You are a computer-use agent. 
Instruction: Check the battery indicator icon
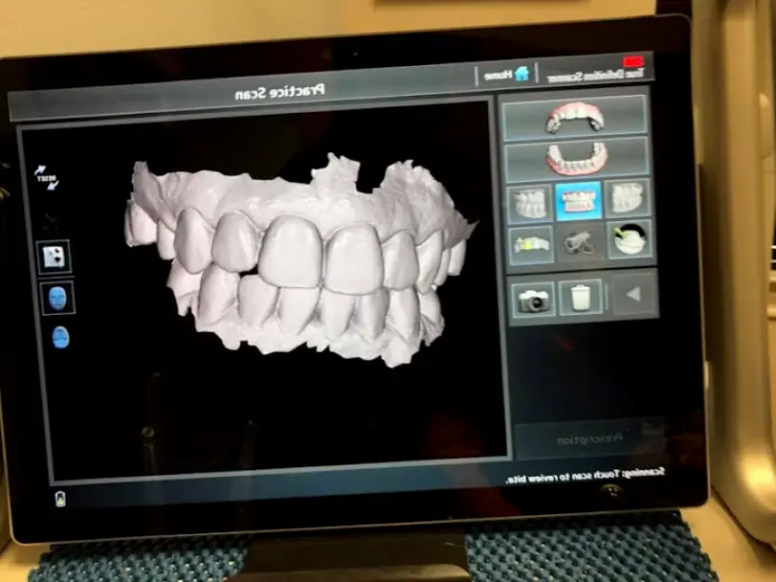pos(60,499)
